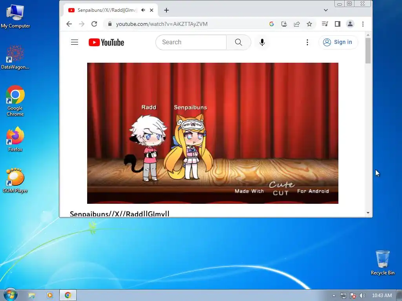Image resolution: width=402 pixels, height=301 pixels.
Task: Select DataWagon desktop shortcut
Action: click(x=15, y=57)
